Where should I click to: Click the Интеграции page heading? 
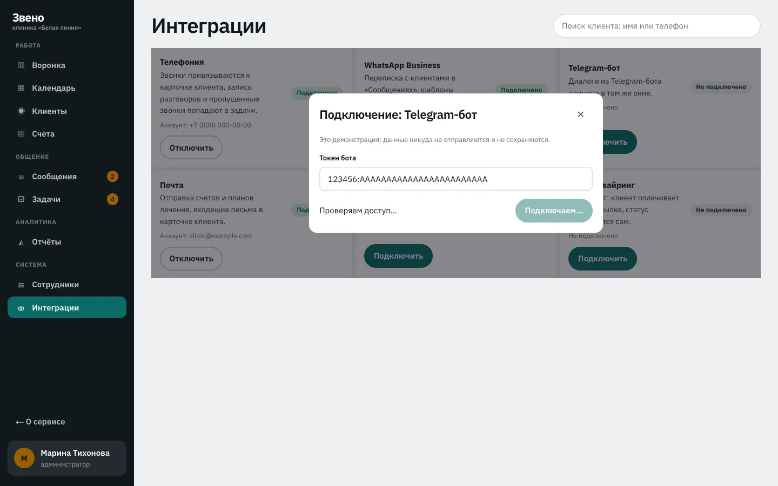pos(209,26)
